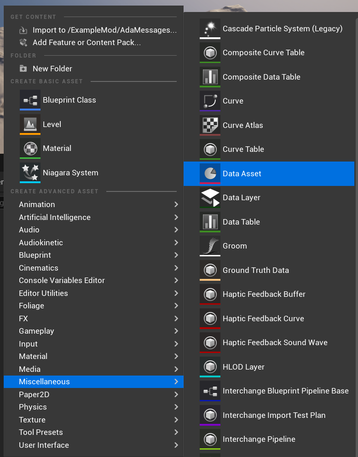The height and width of the screenshot is (457, 358).
Task: Open the advanced Material category
Action: [93, 357]
